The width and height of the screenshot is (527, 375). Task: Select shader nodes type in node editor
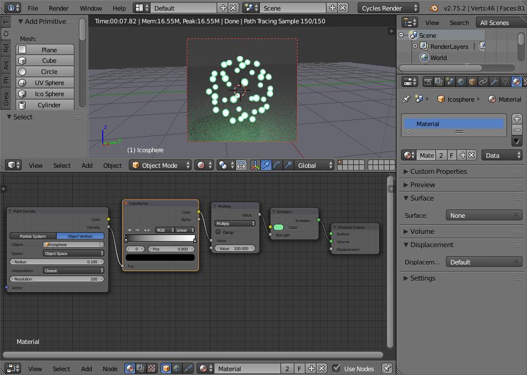pos(130,368)
